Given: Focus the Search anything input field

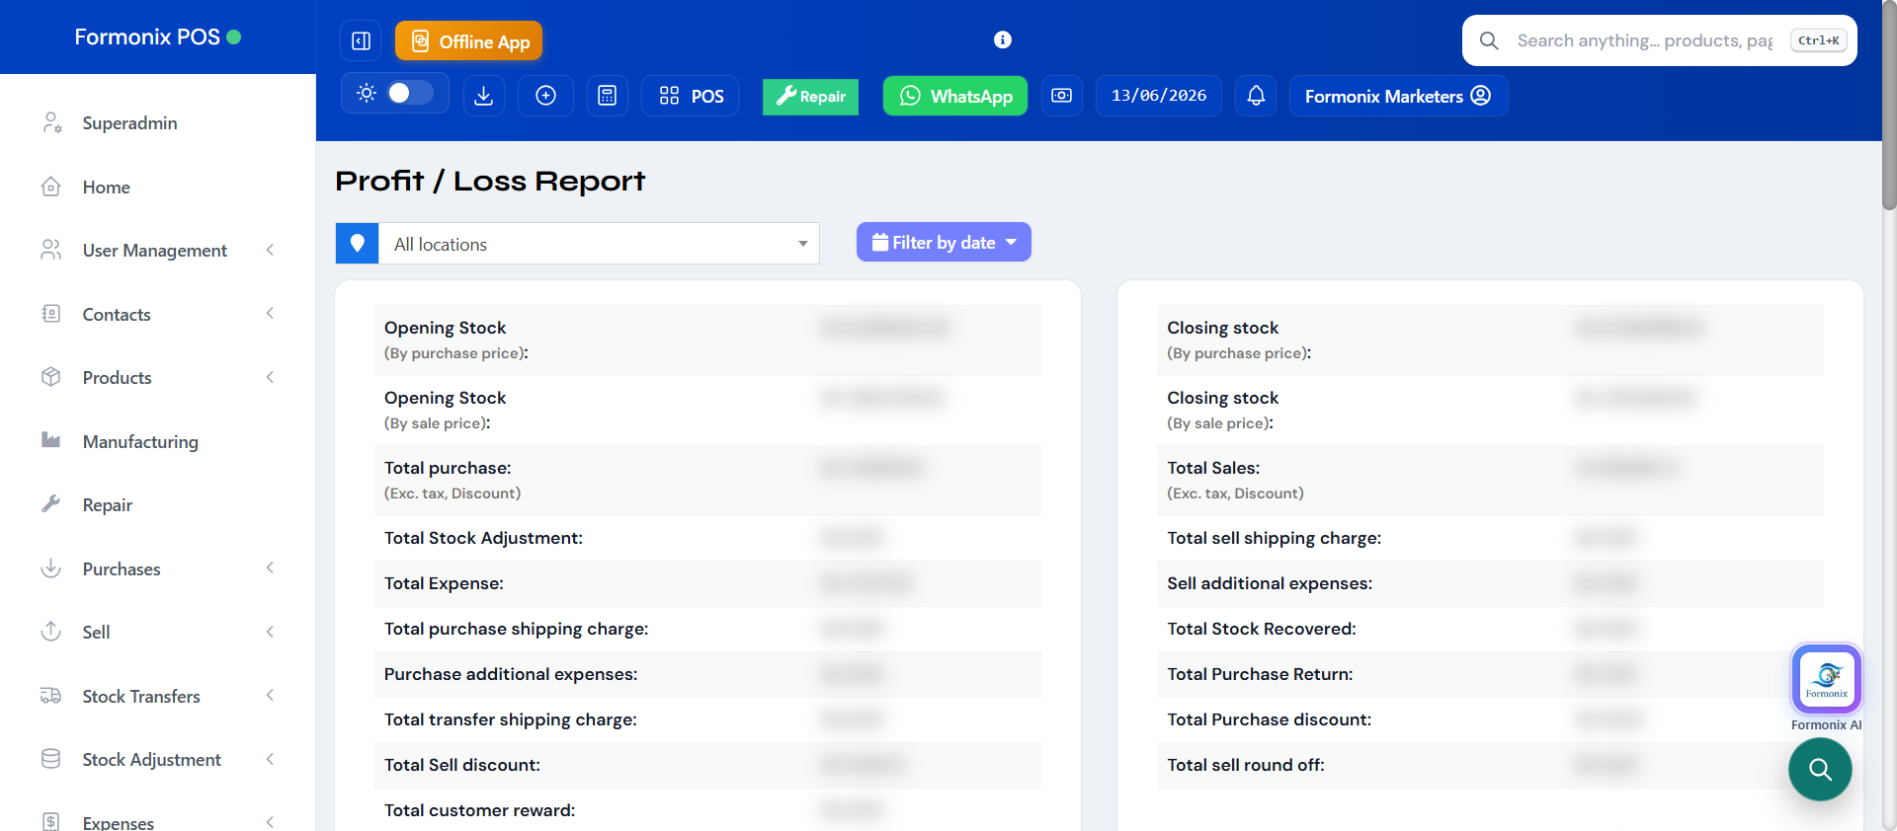Looking at the screenshot, I should 1645,40.
